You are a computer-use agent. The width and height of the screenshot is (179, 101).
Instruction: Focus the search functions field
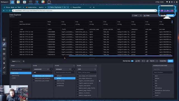click(163, 72)
